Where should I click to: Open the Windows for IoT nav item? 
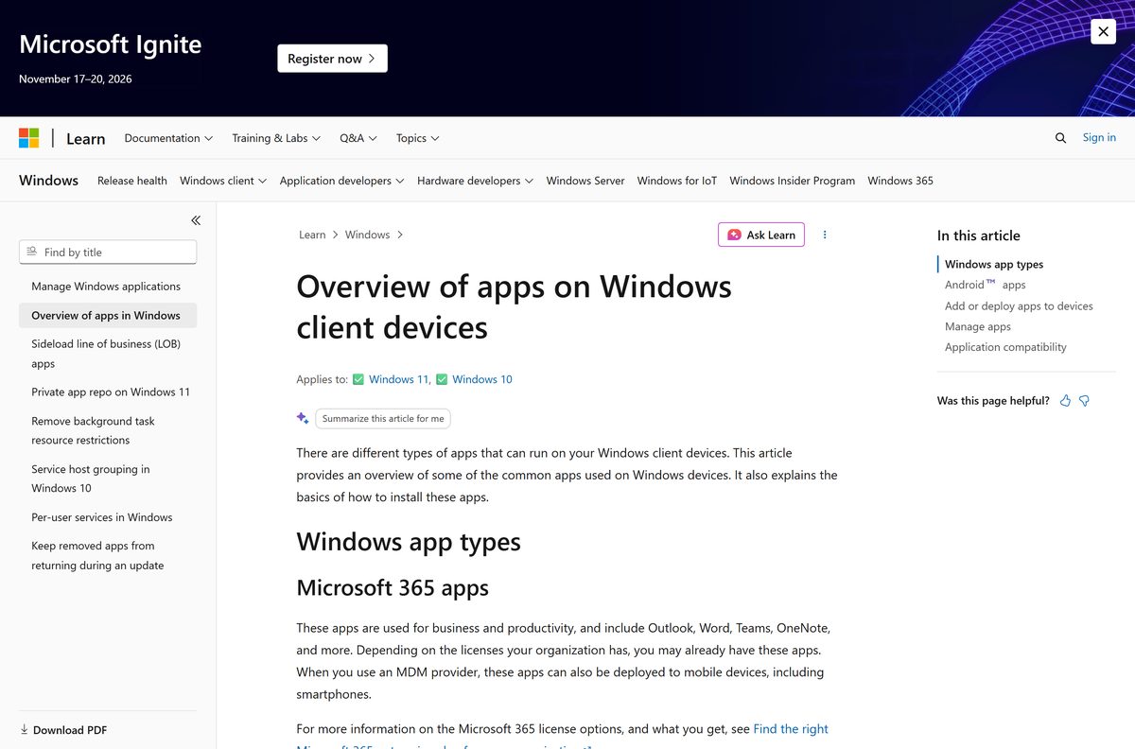677,181
